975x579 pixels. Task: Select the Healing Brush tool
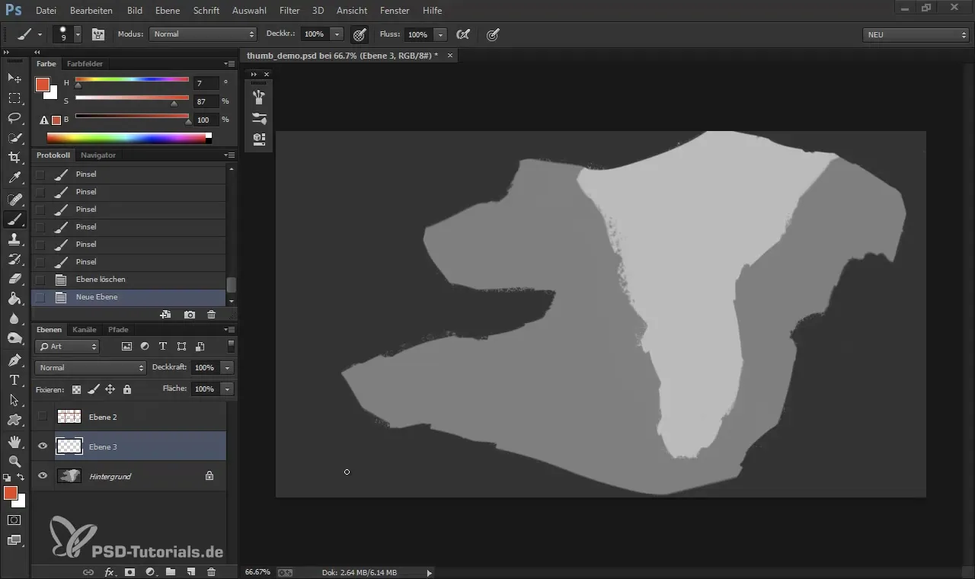click(x=14, y=200)
